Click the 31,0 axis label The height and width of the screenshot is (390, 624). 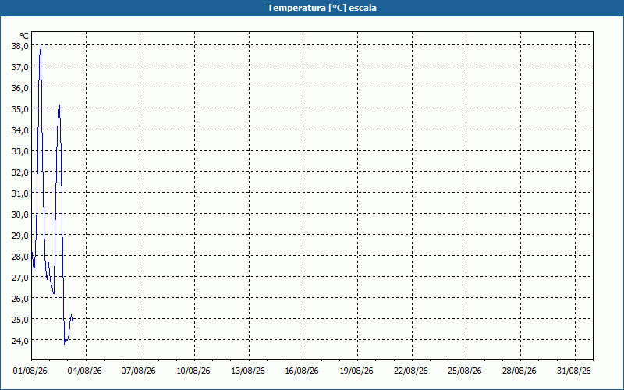coord(20,193)
